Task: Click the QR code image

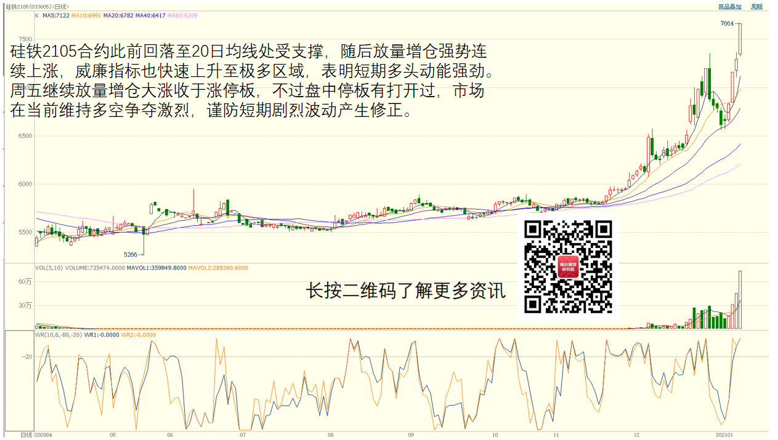Action: coord(568,266)
